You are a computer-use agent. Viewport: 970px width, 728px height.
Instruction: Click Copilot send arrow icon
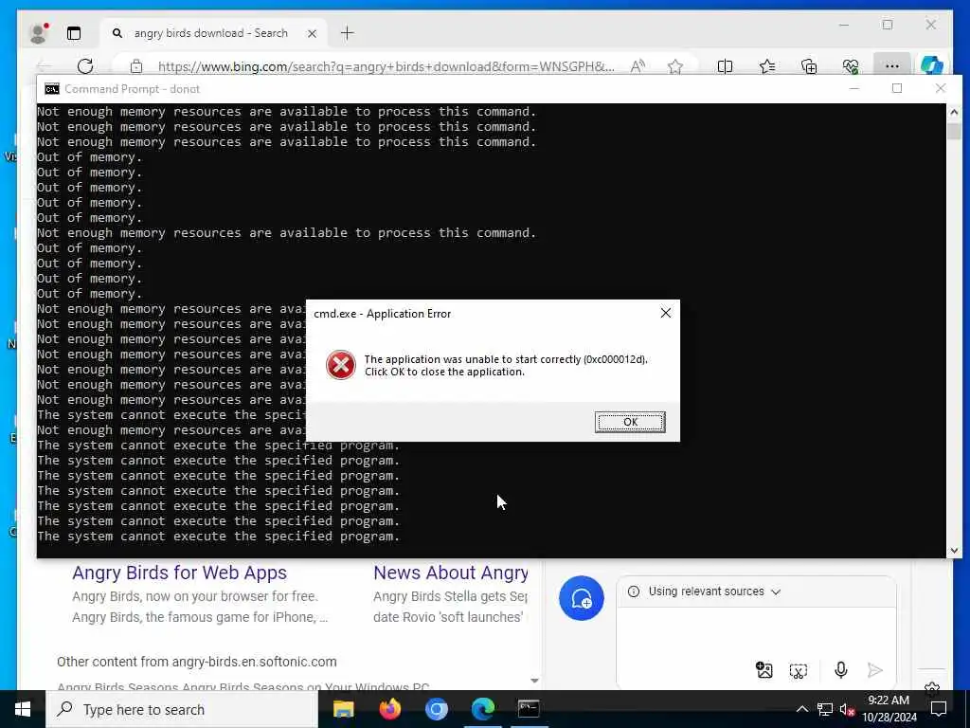pyautogui.click(x=874, y=670)
